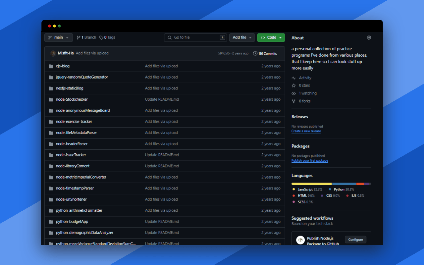Click Create a new release link
This screenshot has width=424, height=265.
306,131
